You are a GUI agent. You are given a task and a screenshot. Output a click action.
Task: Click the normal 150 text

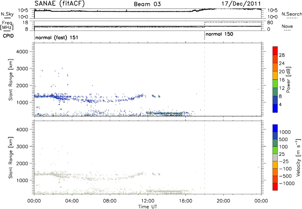point(219,34)
